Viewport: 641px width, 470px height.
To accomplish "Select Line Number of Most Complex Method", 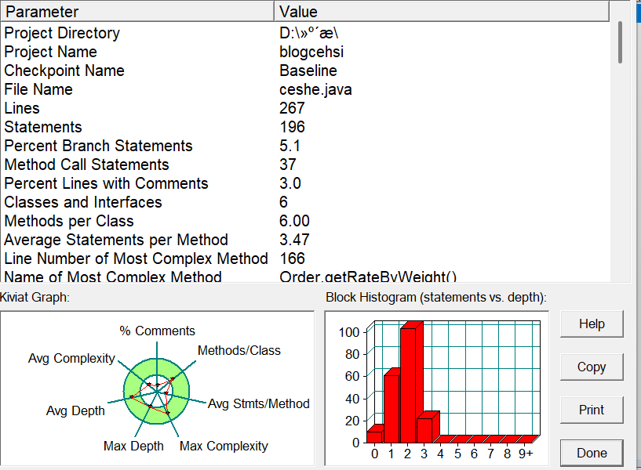I will [137, 258].
